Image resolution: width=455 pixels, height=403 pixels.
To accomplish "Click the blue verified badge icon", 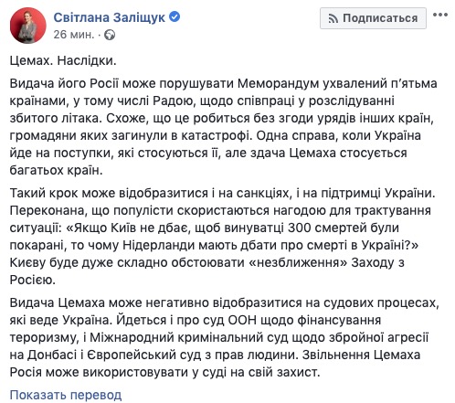I will click(175, 16).
